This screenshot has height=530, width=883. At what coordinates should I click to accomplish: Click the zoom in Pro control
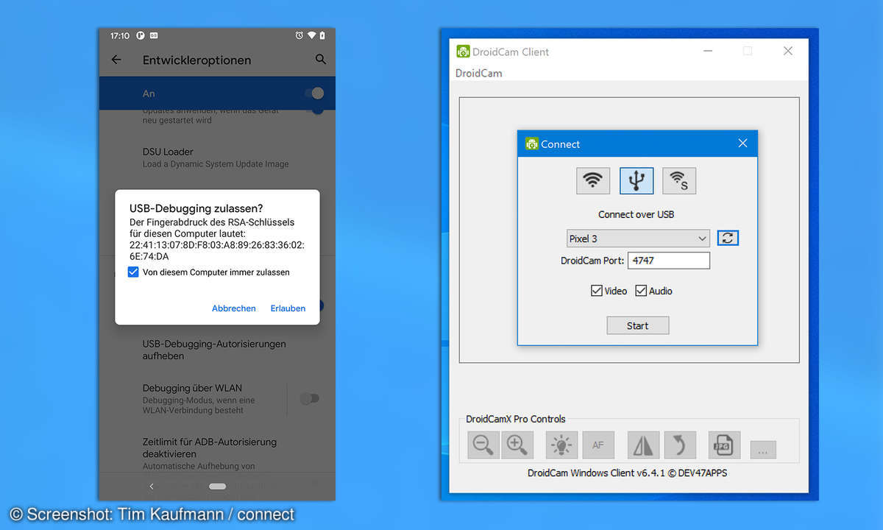point(517,445)
